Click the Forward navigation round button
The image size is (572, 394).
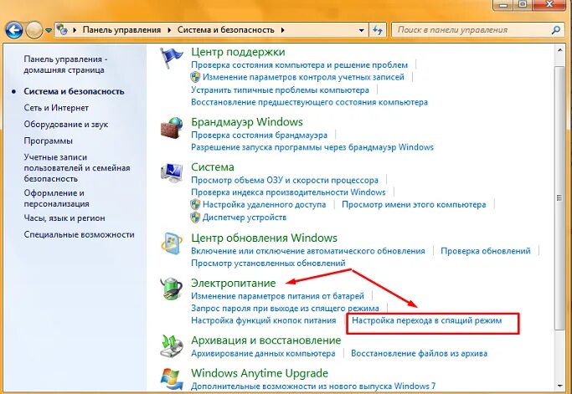click(34, 30)
